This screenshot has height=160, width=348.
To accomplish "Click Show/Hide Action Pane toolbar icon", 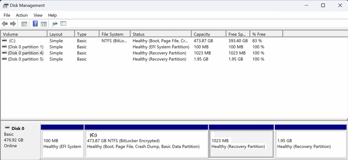I will tap(44, 24).
